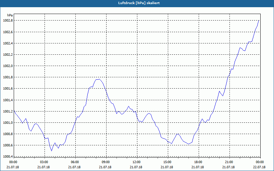Click the 1001,6 y-axis label
The width and height of the screenshot is (274, 171).
(8, 89)
